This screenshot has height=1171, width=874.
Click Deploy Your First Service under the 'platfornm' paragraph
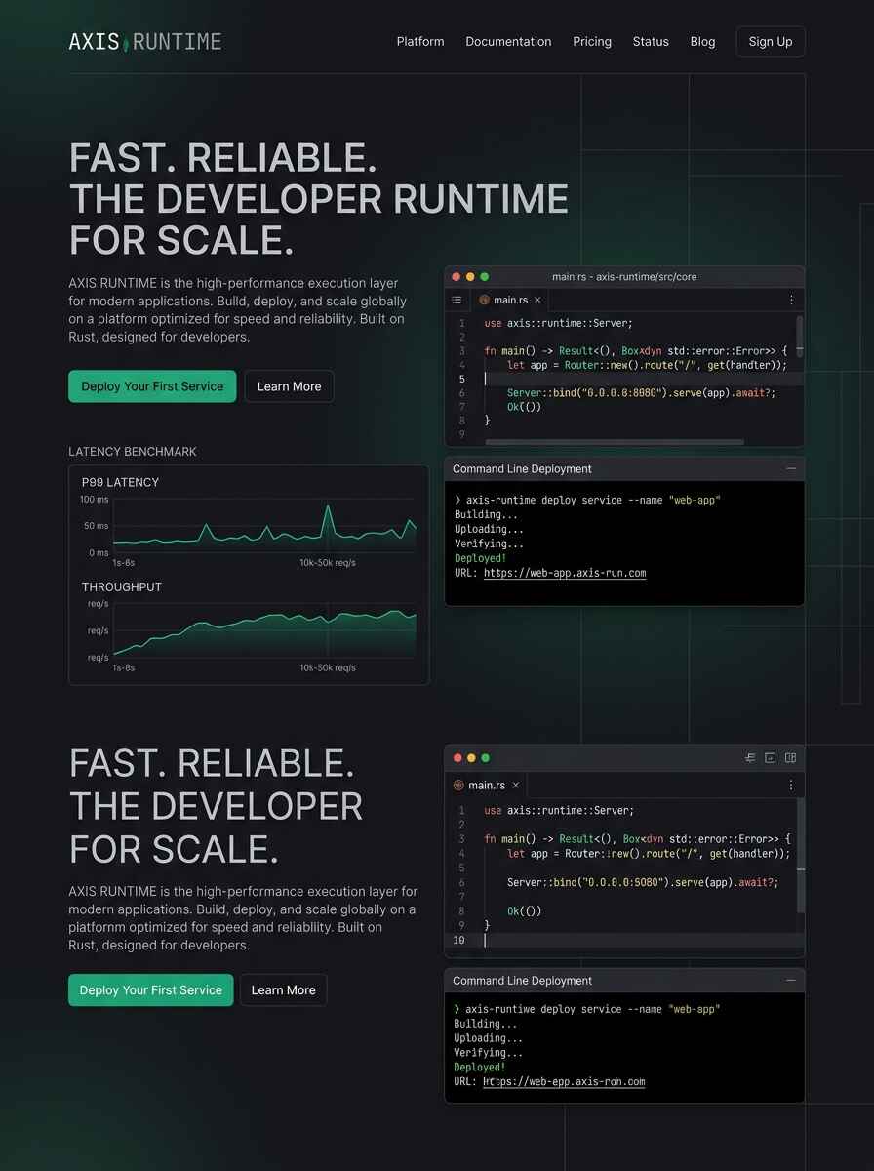click(x=151, y=989)
